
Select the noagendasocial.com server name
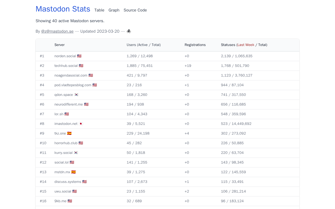point(71,76)
